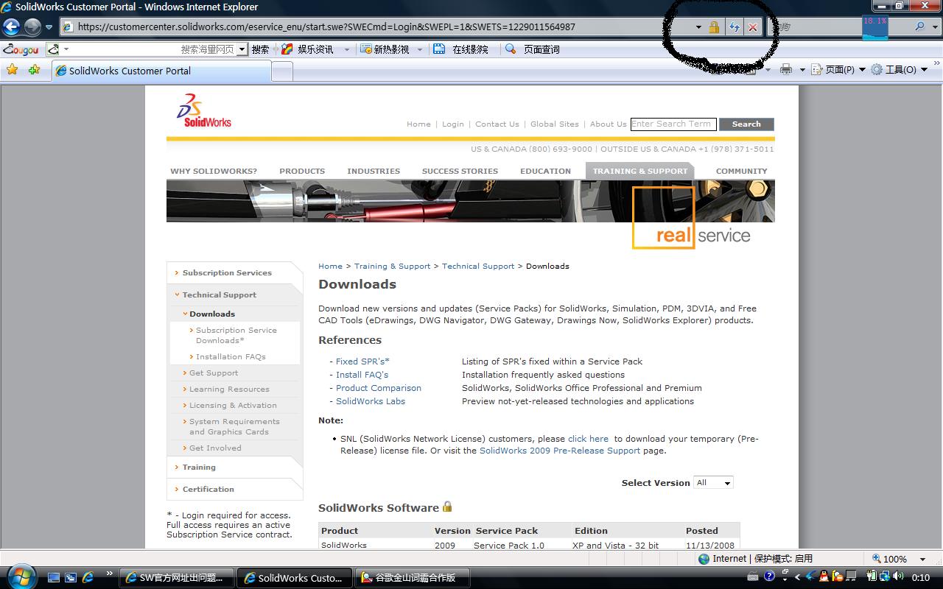The width and height of the screenshot is (943, 589).
Task: Click Show Desktop in Quick Launch
Action: [x=55, y=578]
